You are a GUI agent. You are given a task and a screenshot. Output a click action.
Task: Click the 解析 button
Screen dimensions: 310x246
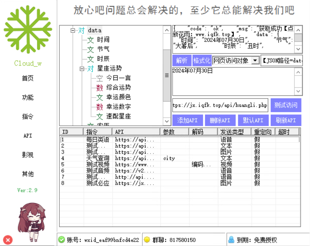coord(182,60)
